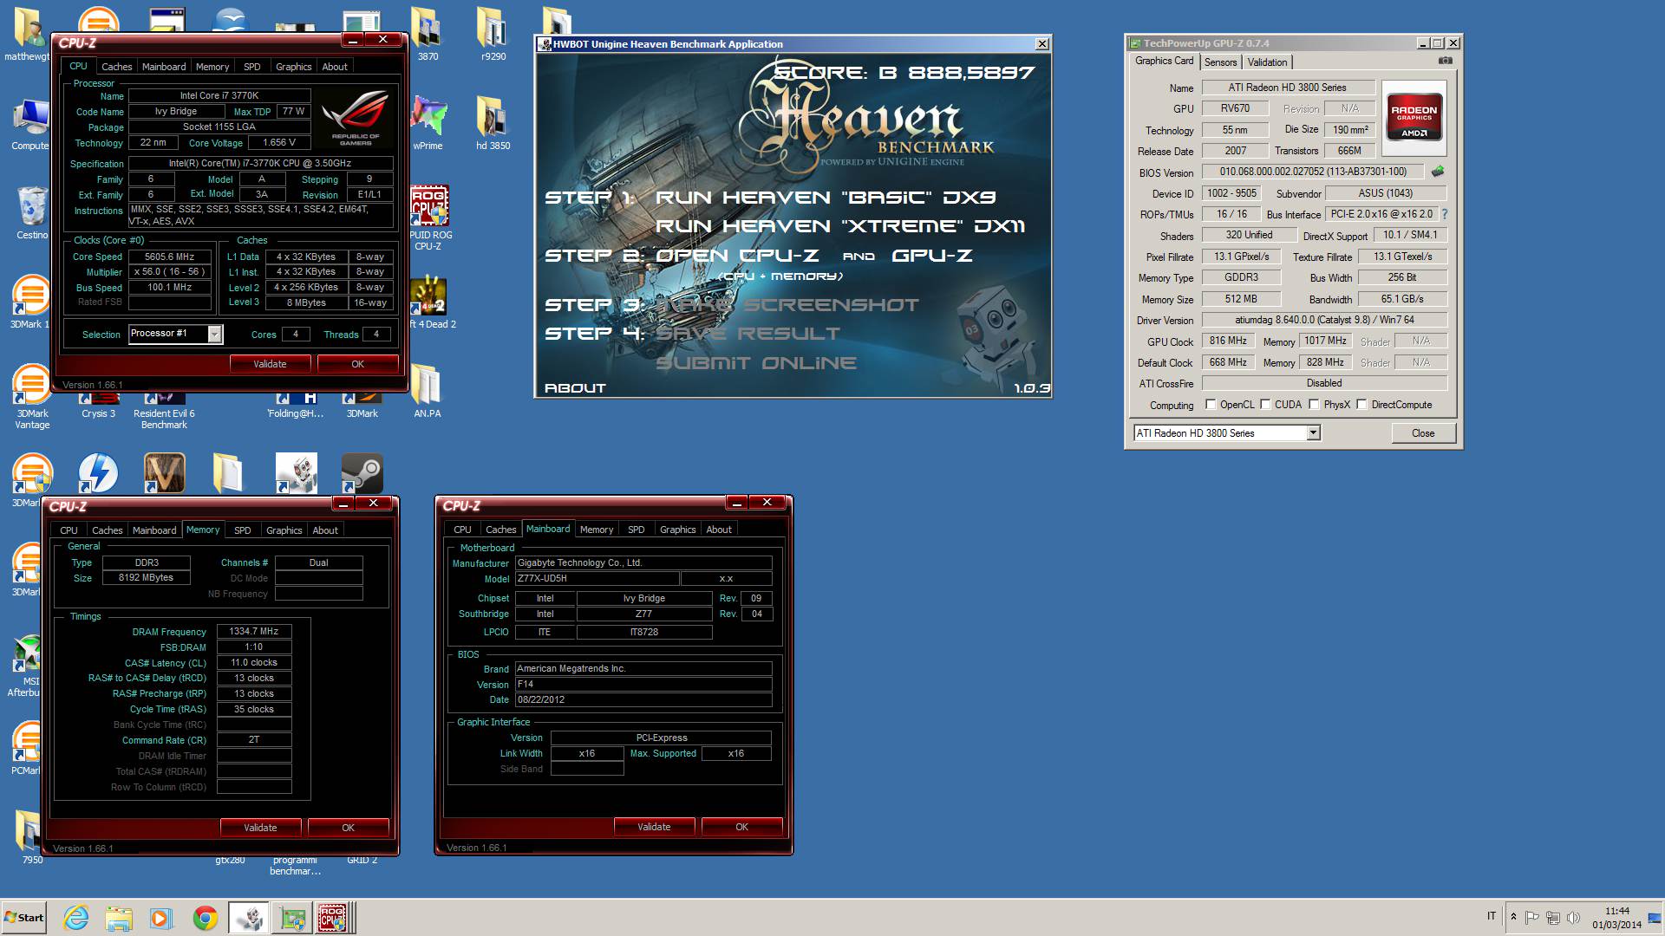This screenshot has height=936, width=1665.
Task: Open the 3DMark Vantage desktop shortcut
Action: click(x=32, y=397)
